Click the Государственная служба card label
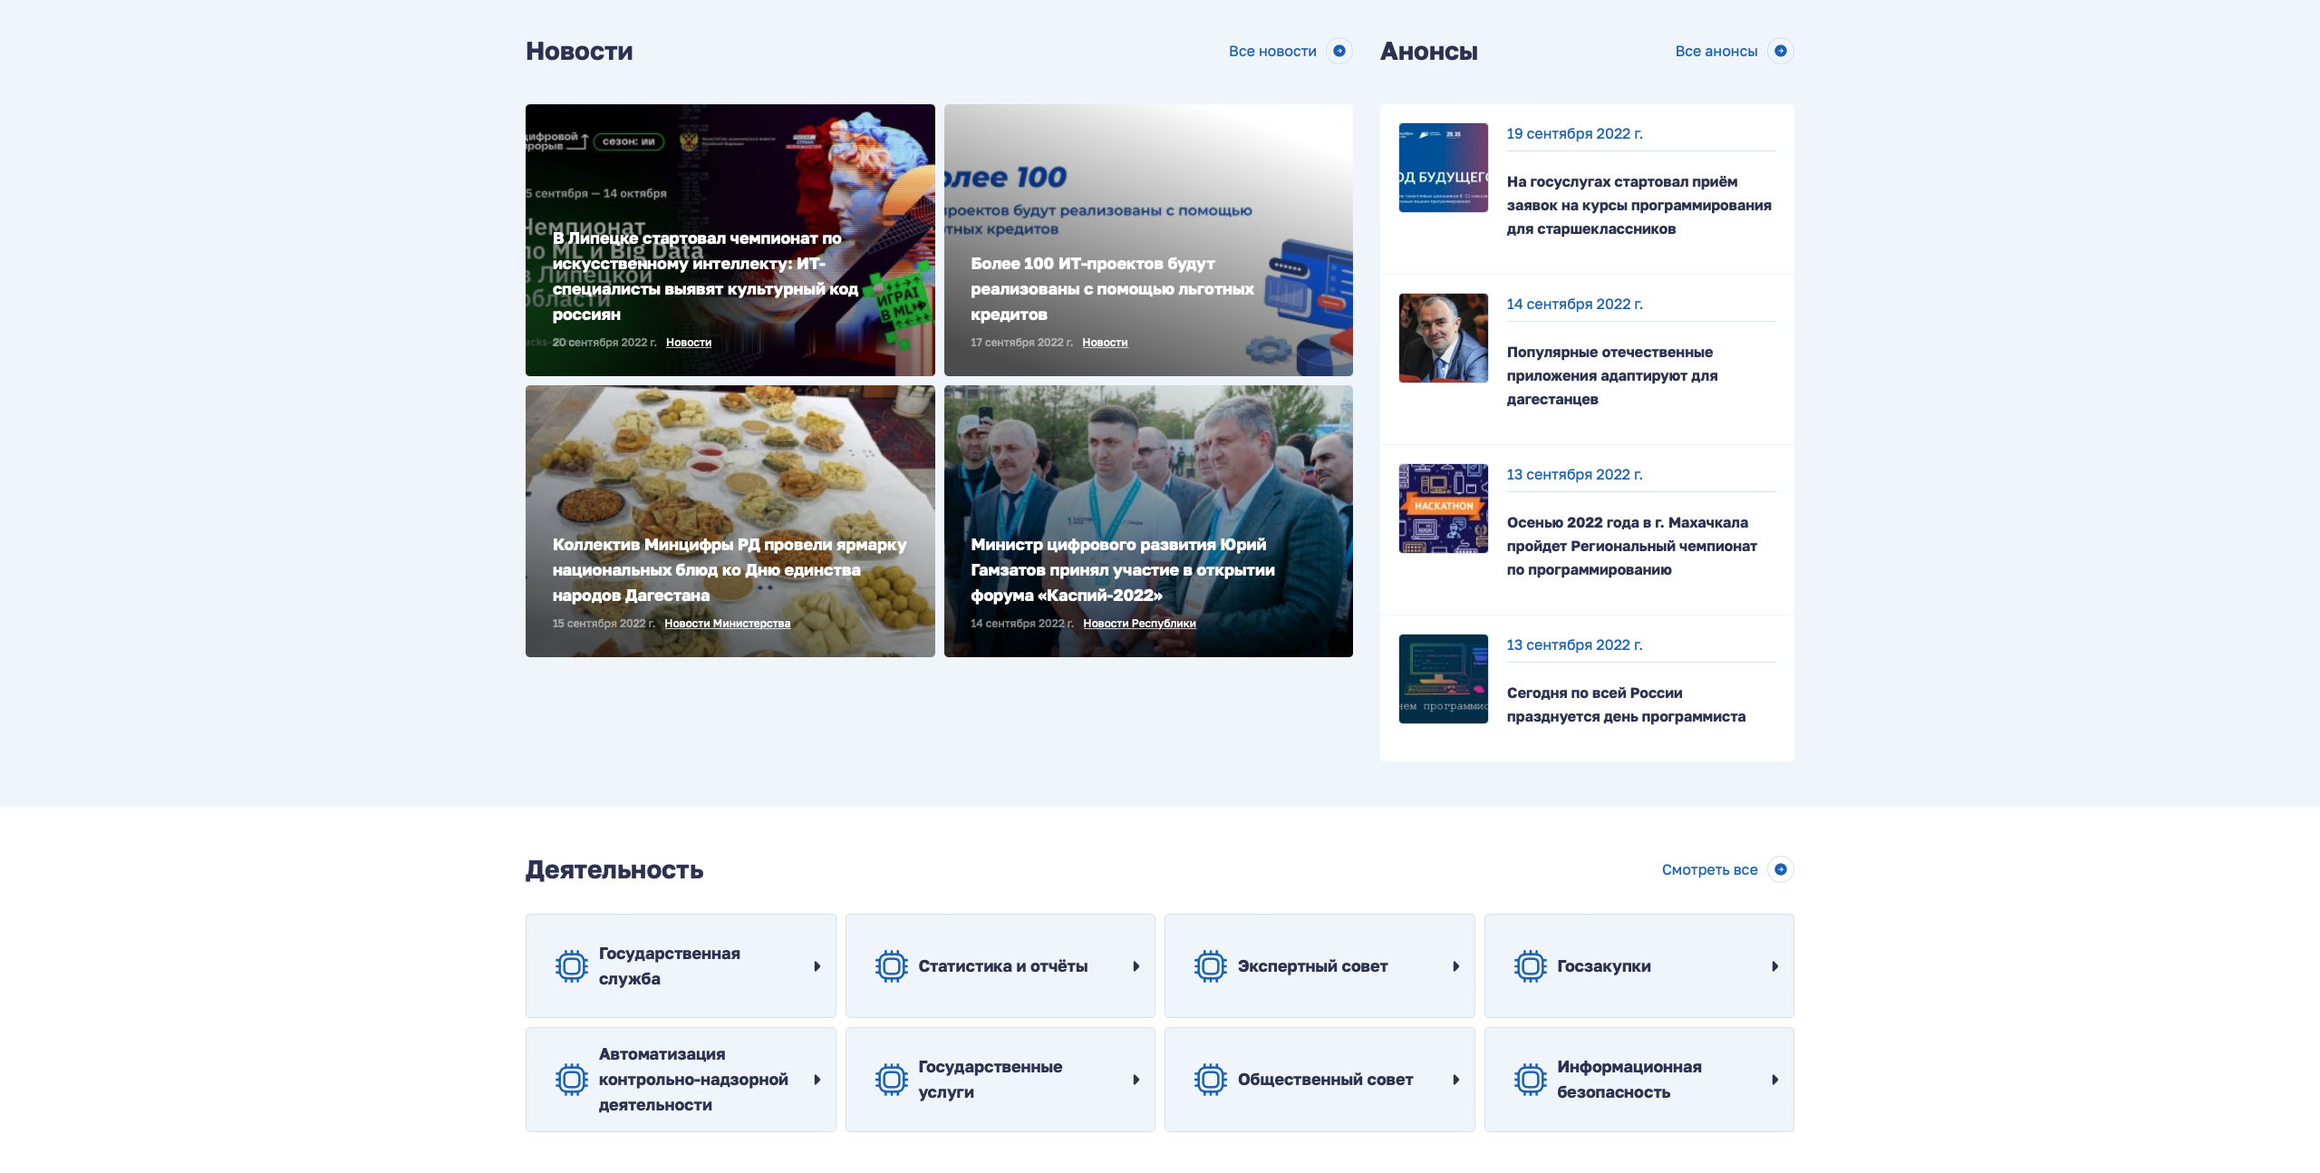Viewport: 2320px width, 1173px height. point(669,966)
